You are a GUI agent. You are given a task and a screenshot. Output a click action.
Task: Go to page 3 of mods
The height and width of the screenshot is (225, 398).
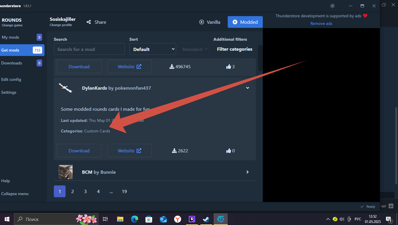coord(85,191)
